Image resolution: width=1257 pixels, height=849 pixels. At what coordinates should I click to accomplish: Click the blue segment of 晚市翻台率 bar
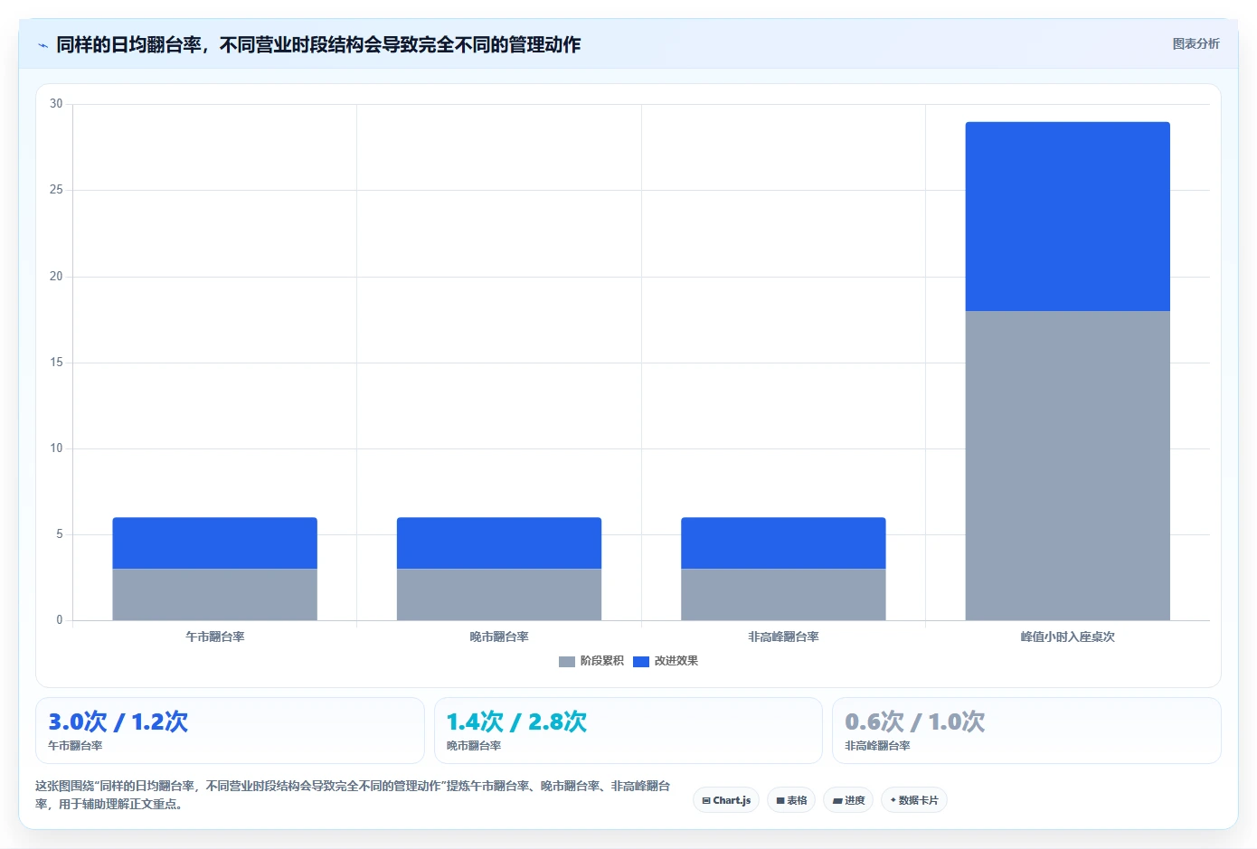coord(499,543)
